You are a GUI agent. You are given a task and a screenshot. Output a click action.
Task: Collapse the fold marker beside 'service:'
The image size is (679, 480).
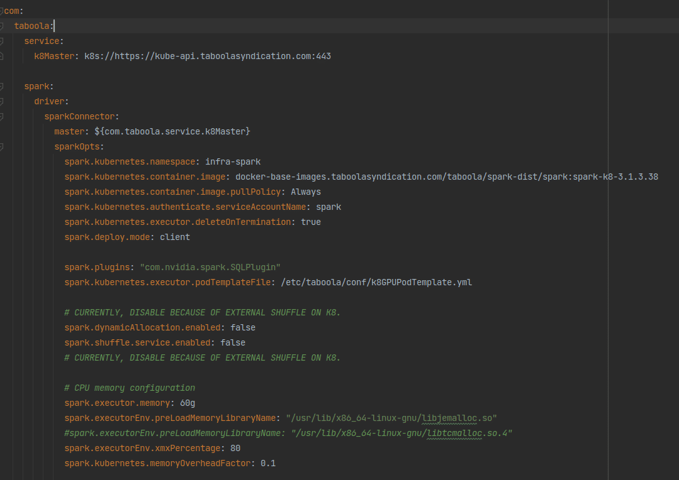click(2, 41)
